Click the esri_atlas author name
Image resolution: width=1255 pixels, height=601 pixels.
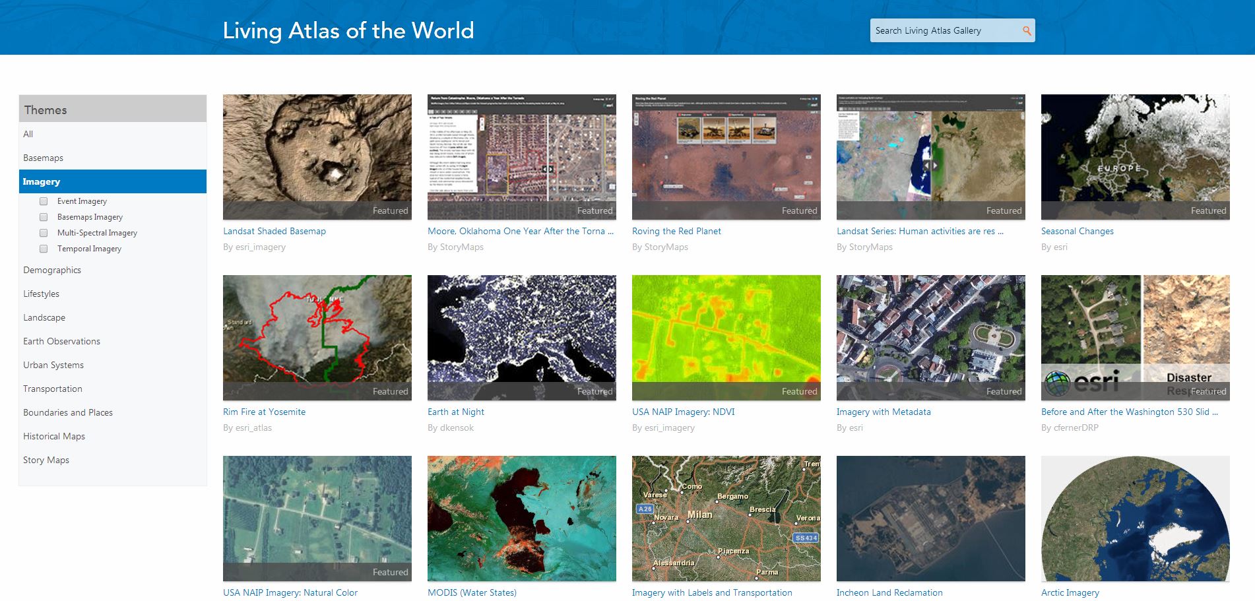[254, 428]
